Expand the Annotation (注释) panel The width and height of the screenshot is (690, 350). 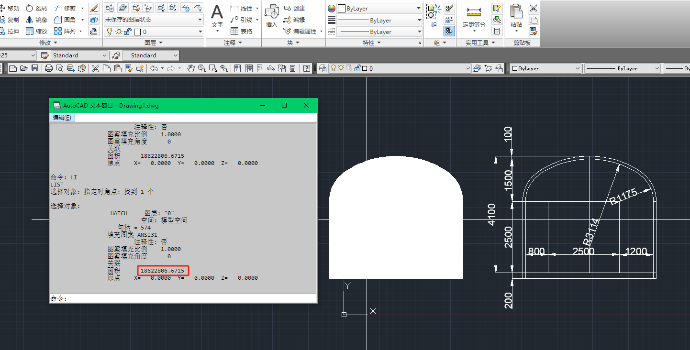[x=233, y=43]
